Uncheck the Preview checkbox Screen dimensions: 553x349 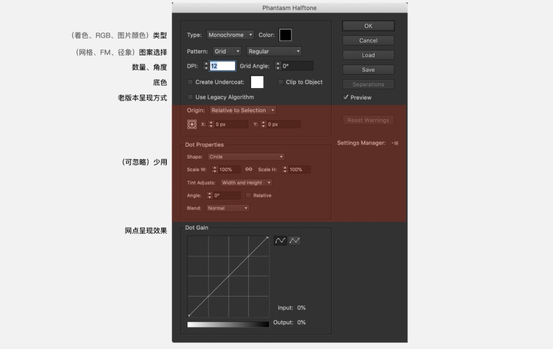pos(346,97)
